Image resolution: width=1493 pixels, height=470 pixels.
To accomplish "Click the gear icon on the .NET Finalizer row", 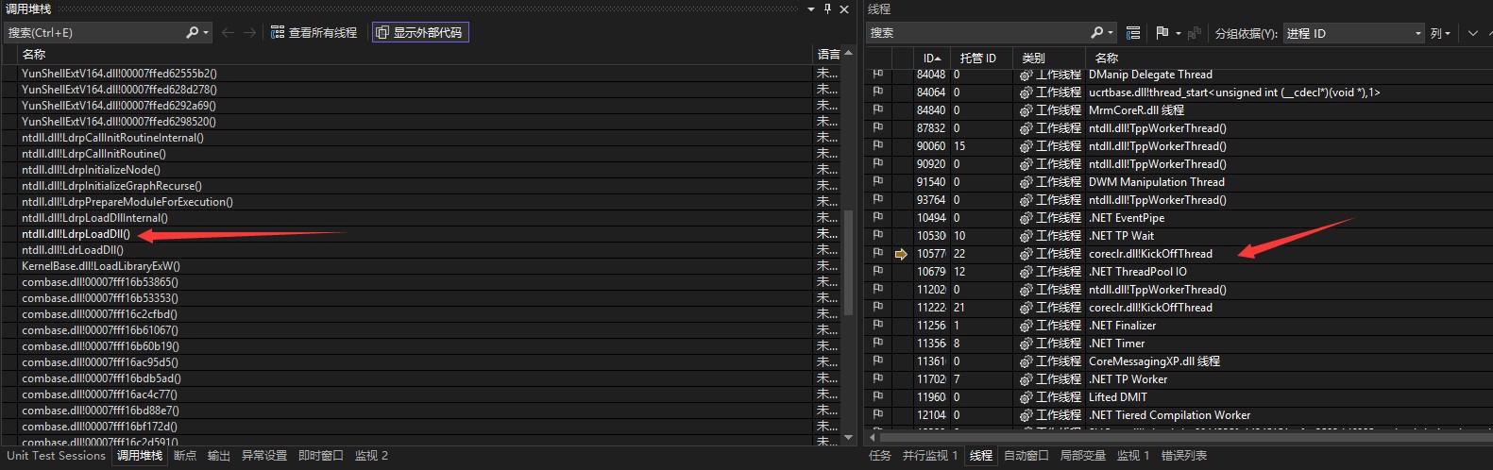I will (x=1026, y=326).
